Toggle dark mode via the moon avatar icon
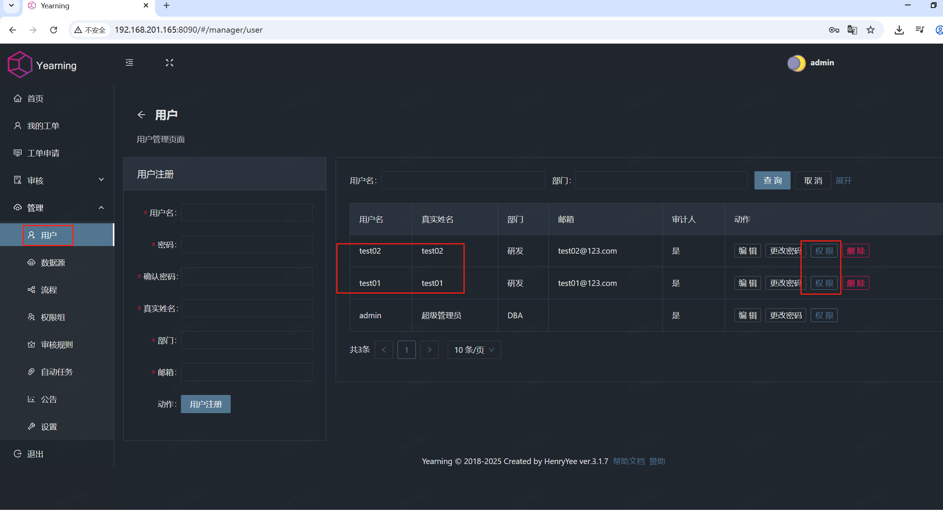 point(797,63)
